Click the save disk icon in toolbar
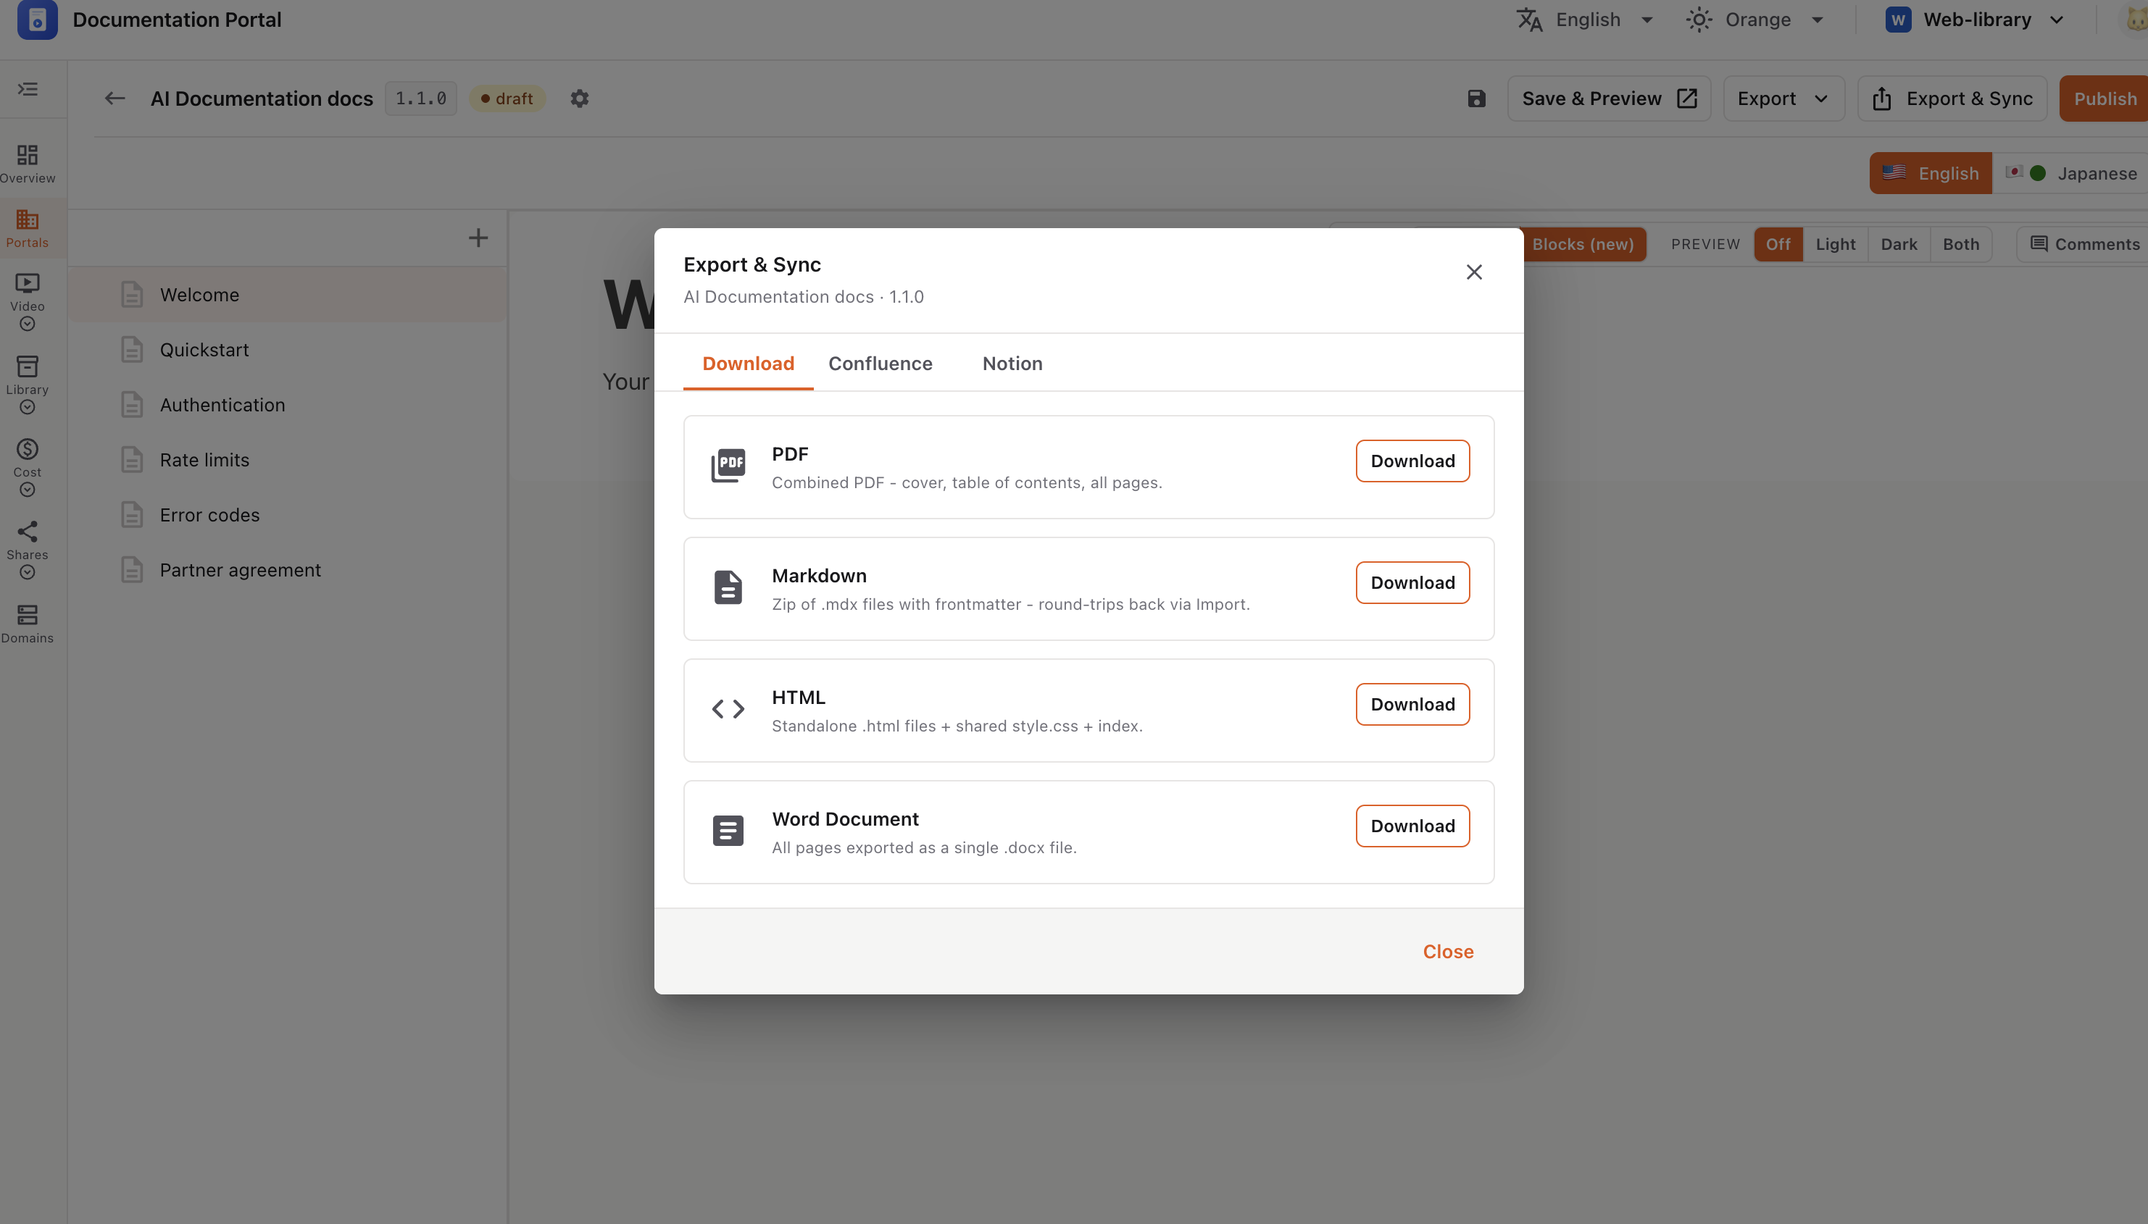This screenshot has height=1224, width=2148. 1476,98
